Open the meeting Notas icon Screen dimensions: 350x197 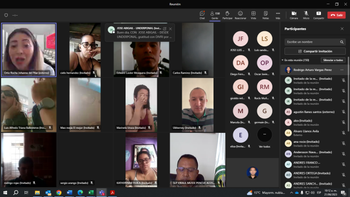(x=266, y=15)
